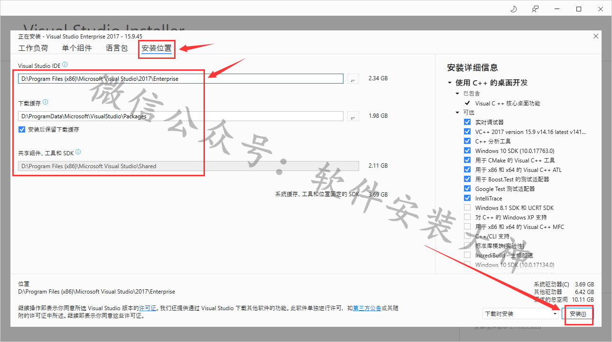Click the 1.98 GB size value

(x=378, y=116)
